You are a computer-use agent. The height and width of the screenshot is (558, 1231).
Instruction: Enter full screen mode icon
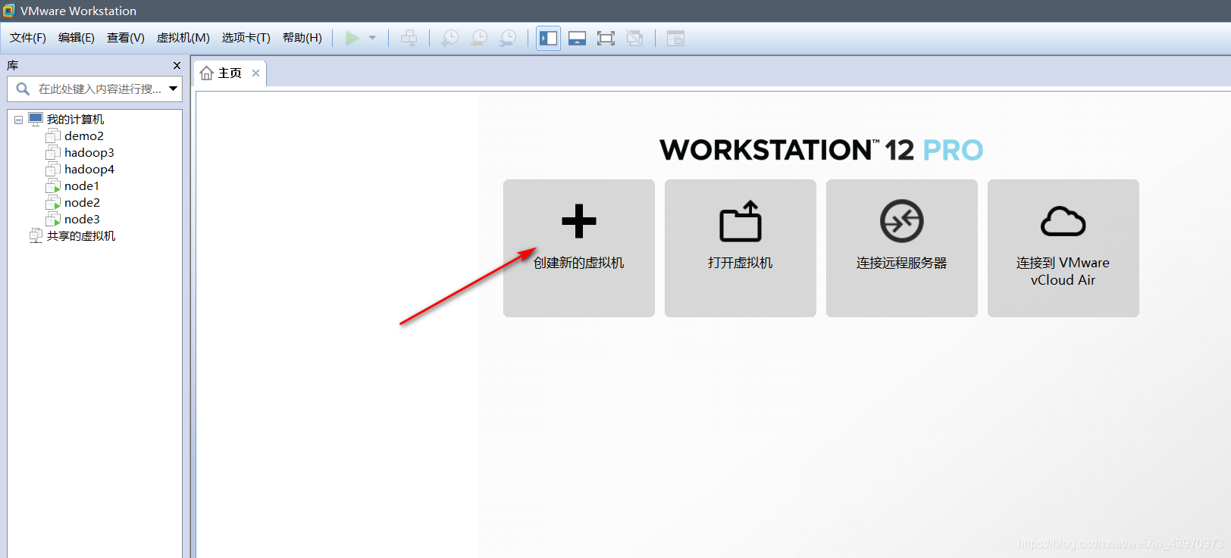pyautogui.click(x=606, y=38)
